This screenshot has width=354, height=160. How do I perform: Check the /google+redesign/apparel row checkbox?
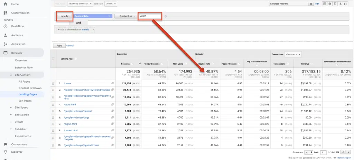click(53, 111)
